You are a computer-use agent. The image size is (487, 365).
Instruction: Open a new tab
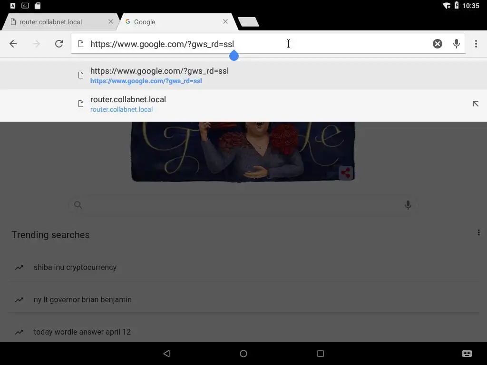[x=248, y=22]
